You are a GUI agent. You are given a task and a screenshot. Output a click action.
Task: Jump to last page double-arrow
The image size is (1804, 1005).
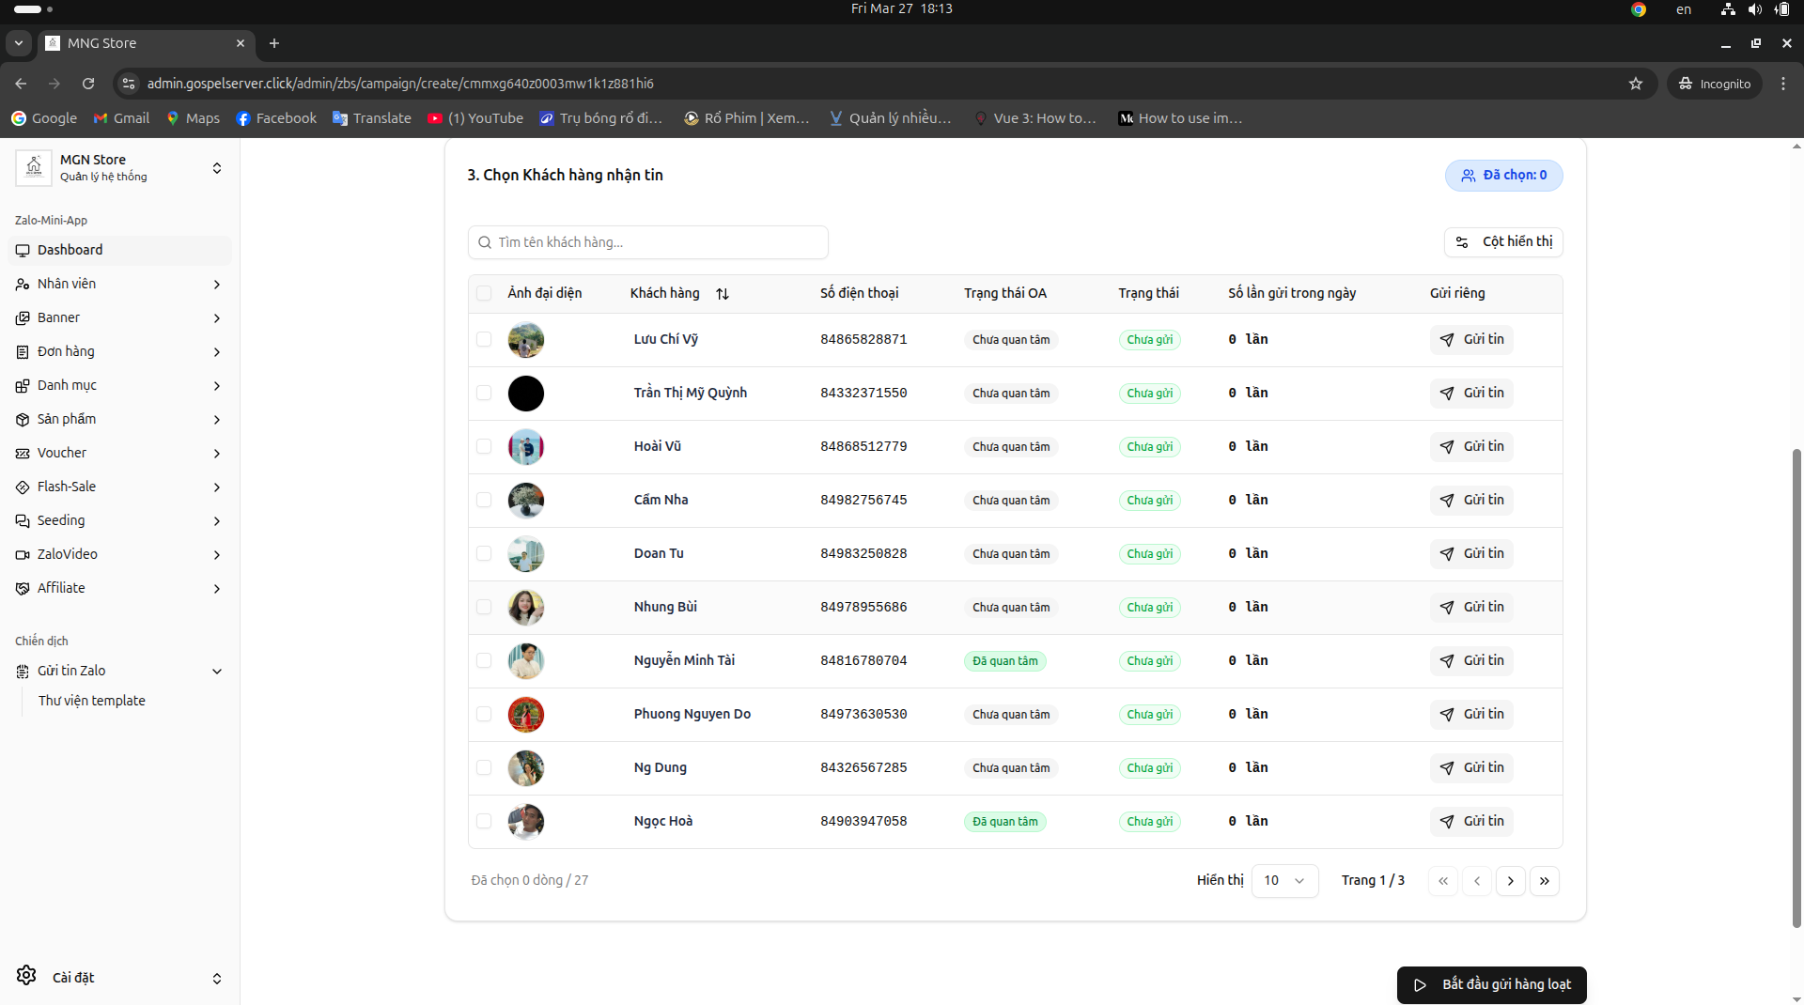click(x=1544, y=881)
